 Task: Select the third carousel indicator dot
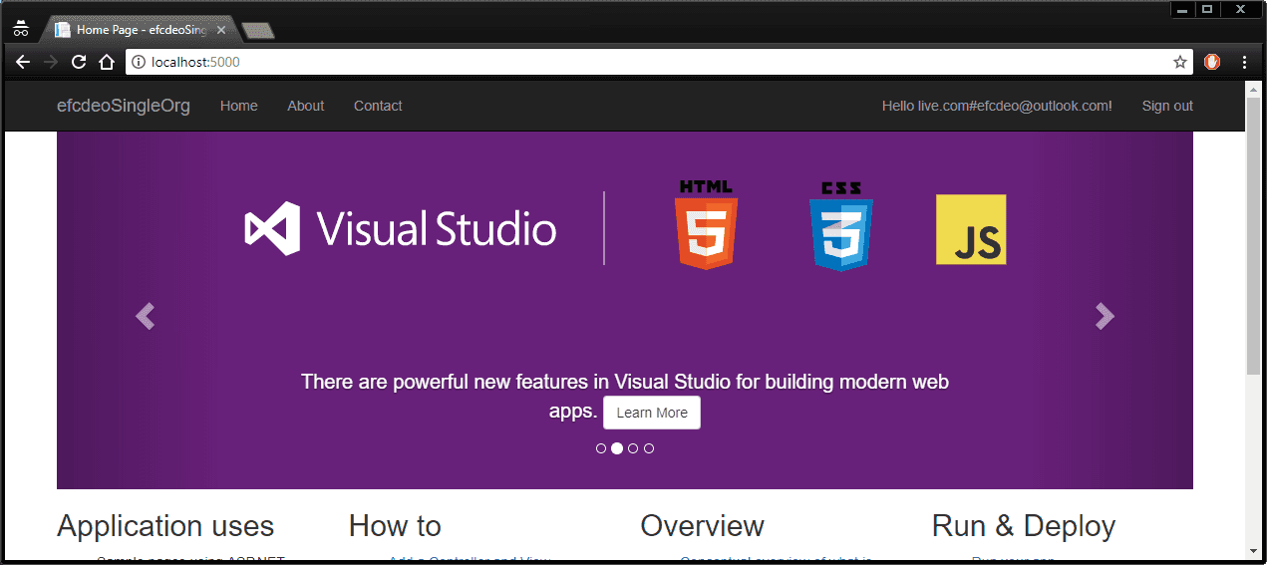[633, 448]
